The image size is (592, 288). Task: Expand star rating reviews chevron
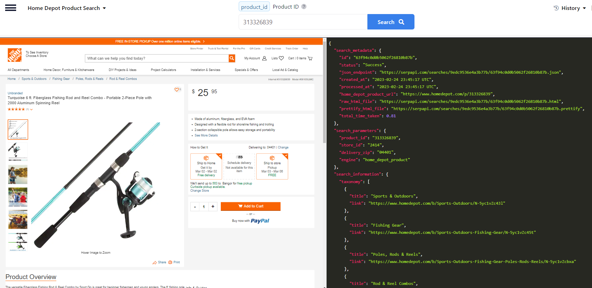click(31, 110)
